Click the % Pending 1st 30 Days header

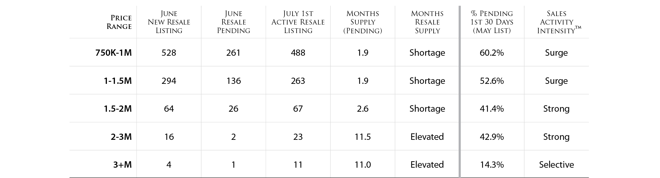[x=492, y=22]
